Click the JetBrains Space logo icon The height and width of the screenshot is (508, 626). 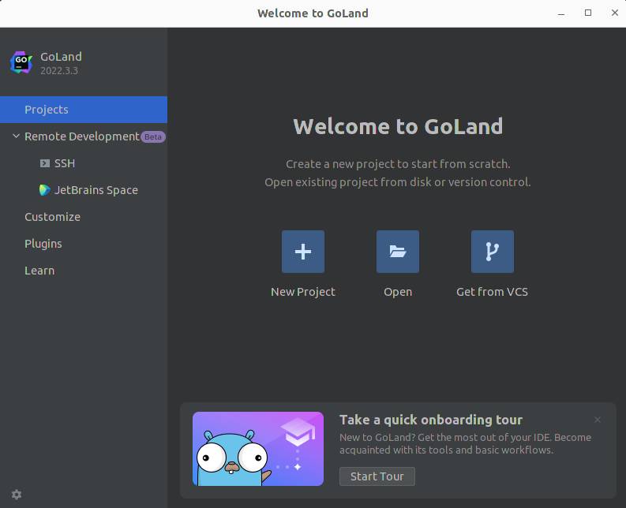point(45,190)
